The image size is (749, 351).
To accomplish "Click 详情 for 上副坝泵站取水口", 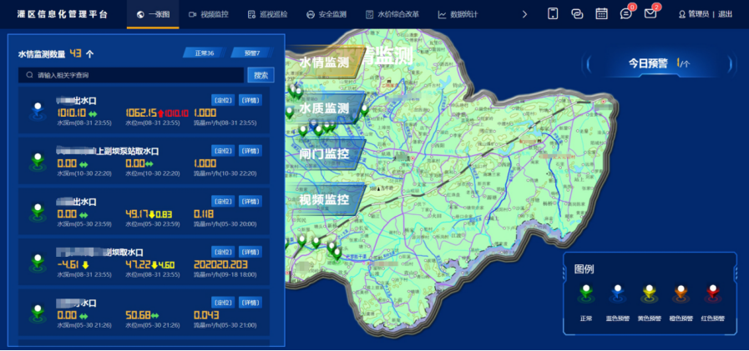I will (x=251, y=151).
